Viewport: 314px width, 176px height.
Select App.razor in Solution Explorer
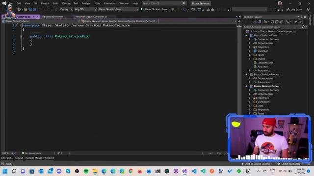[263, 66]
